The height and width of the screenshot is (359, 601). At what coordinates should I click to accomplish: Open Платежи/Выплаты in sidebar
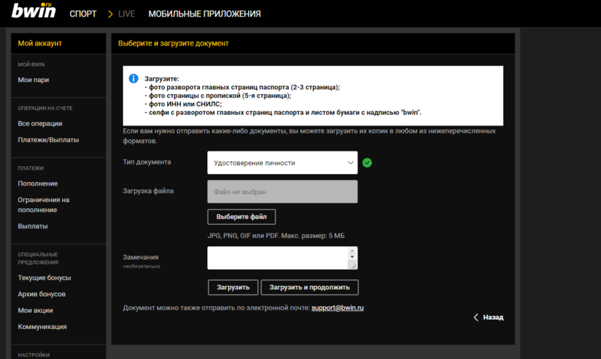(x=49, y=140)
